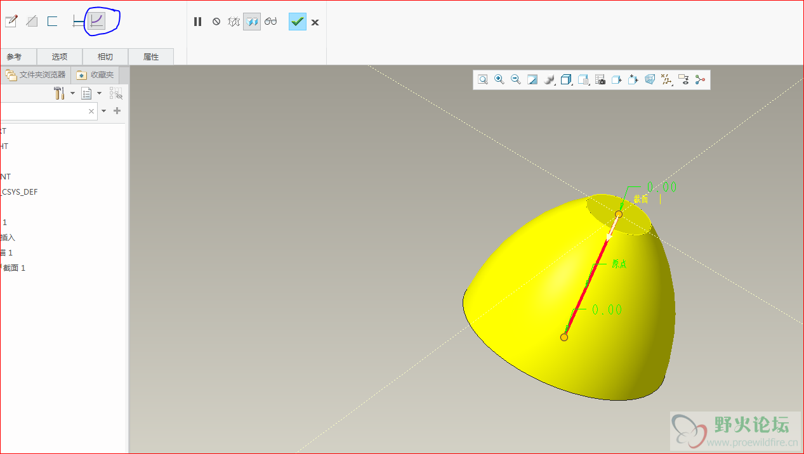Click the cube with left arrow icon

(616, 79)
